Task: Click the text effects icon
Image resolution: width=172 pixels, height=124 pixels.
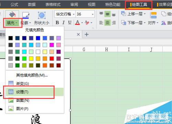Action: click(x=87, y=23)
